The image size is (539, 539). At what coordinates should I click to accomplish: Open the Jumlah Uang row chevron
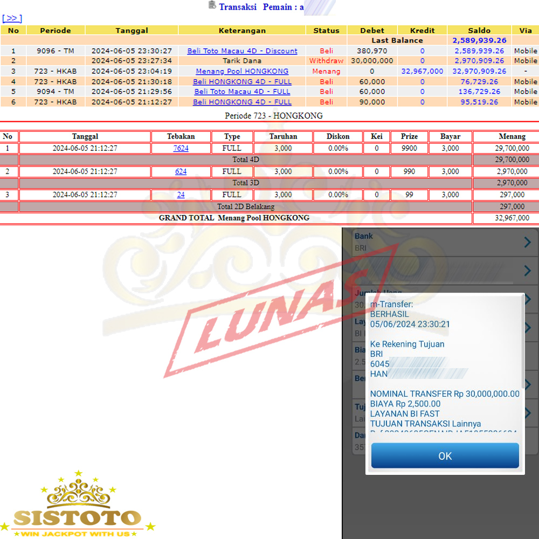[x=527, y=299]
